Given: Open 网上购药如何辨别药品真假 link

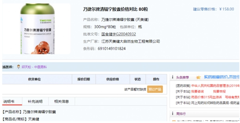Looking at the screenshot, I should 215,103.
